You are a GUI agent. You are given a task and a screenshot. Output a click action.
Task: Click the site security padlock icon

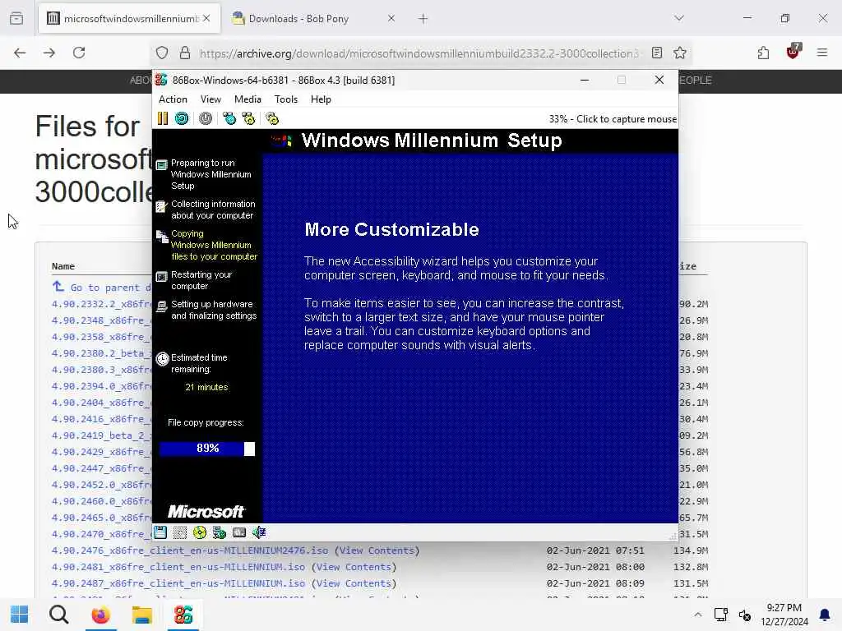point(185,53)
